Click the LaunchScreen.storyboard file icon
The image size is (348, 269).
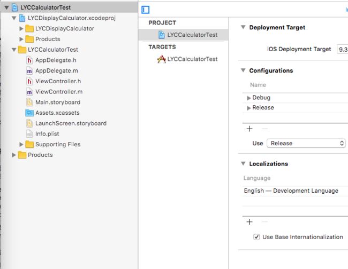click(29, 123)
